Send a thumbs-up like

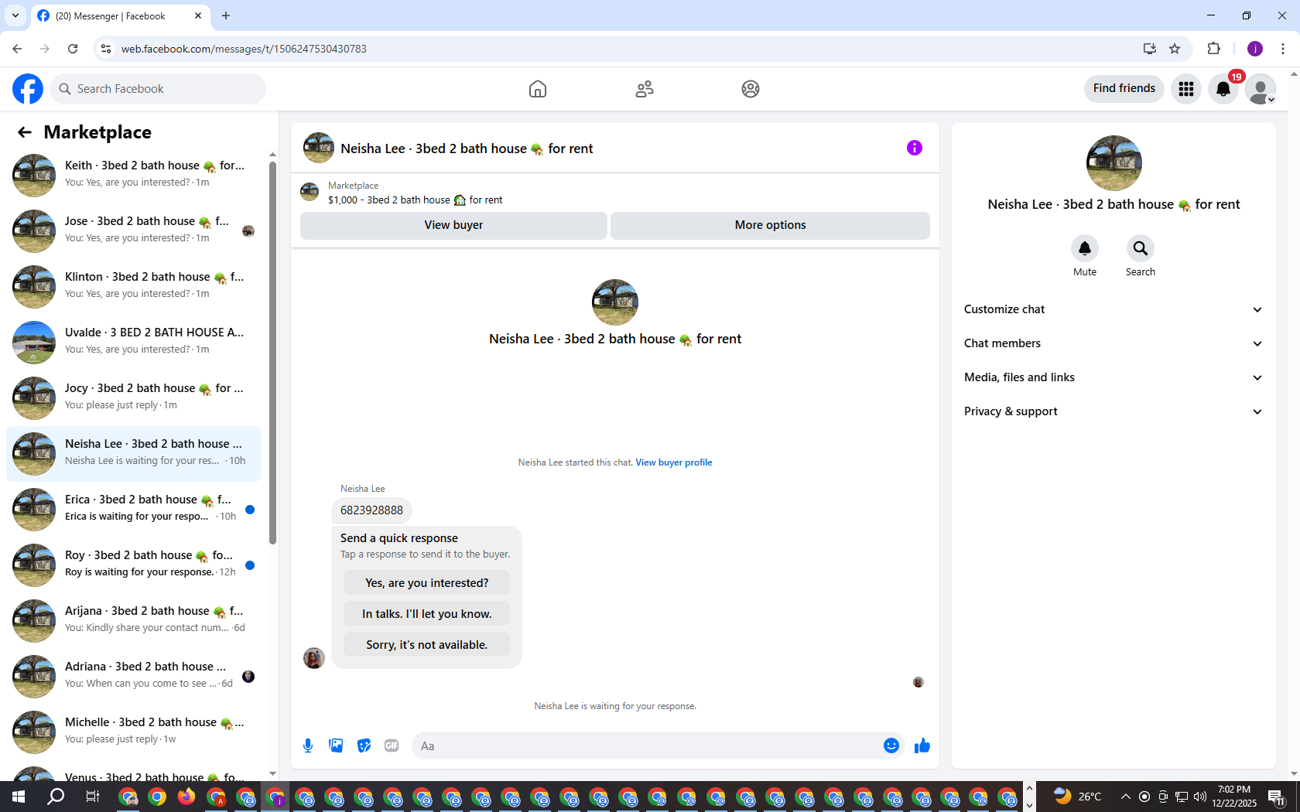click(x=922, y=745)
